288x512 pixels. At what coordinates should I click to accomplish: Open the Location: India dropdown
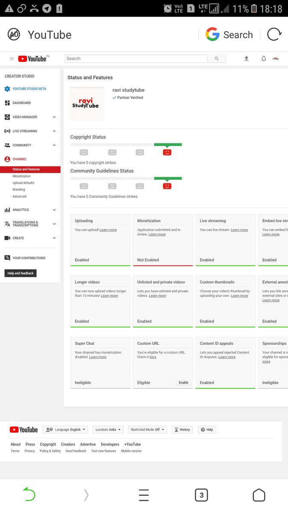tap(108, 430)
